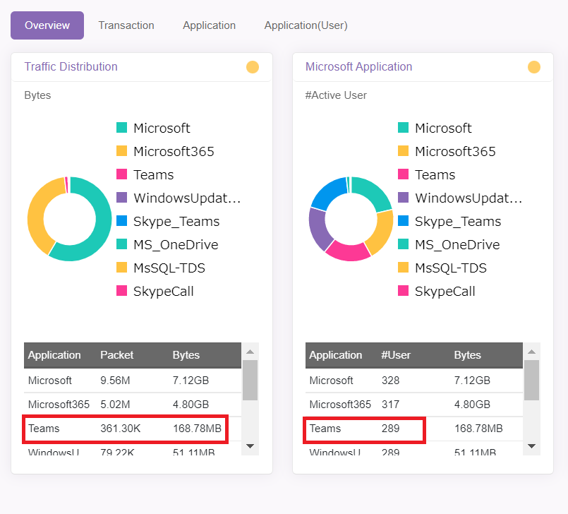Toggle SkypeCall legend swatch in Traffic Distribution
This screenshot has height=514, width=568.
pyautogui.click(x=121, y=291)
